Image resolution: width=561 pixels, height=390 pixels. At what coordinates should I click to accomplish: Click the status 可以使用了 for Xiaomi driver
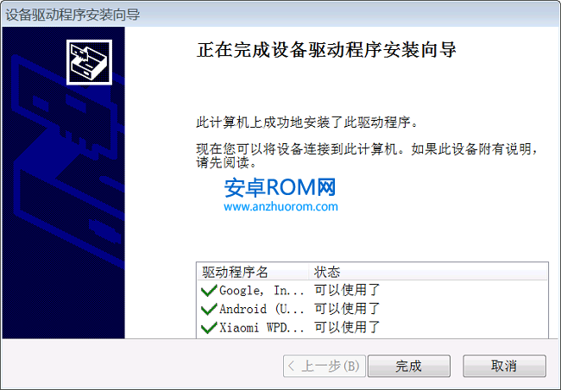tap(347, 327)
